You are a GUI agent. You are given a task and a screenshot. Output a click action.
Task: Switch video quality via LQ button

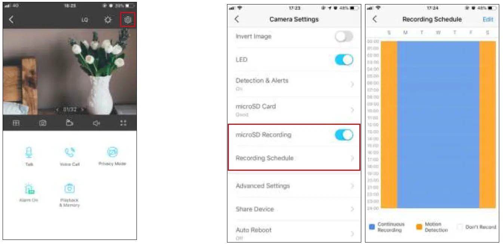[85, 20]
